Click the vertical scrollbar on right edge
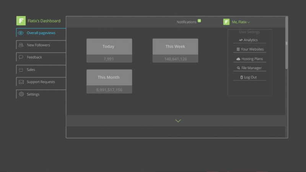The image size is (306, 172). (x=286, y=43)
